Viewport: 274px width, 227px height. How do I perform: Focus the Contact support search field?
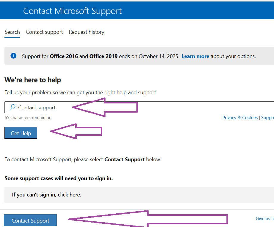(139, 107)
